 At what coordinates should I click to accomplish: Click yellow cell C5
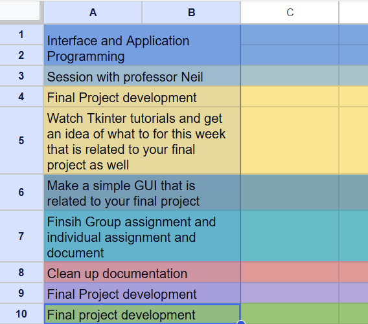click(x=290, y=140)
